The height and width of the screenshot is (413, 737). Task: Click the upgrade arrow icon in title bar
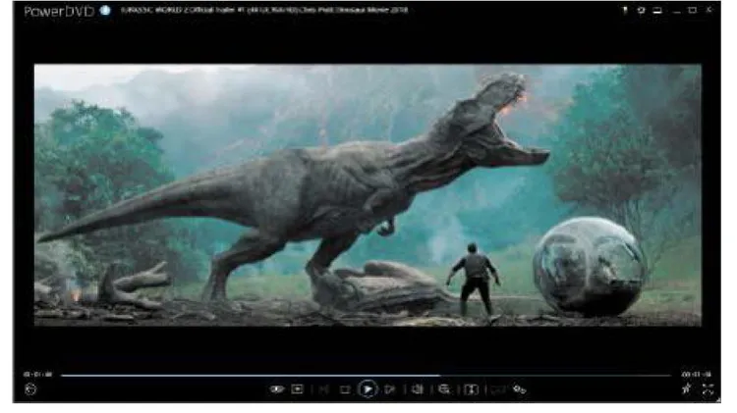point(625,10)
